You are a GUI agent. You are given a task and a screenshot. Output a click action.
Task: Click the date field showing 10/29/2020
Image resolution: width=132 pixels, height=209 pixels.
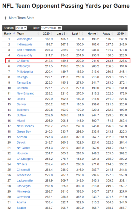click(51, 28)
